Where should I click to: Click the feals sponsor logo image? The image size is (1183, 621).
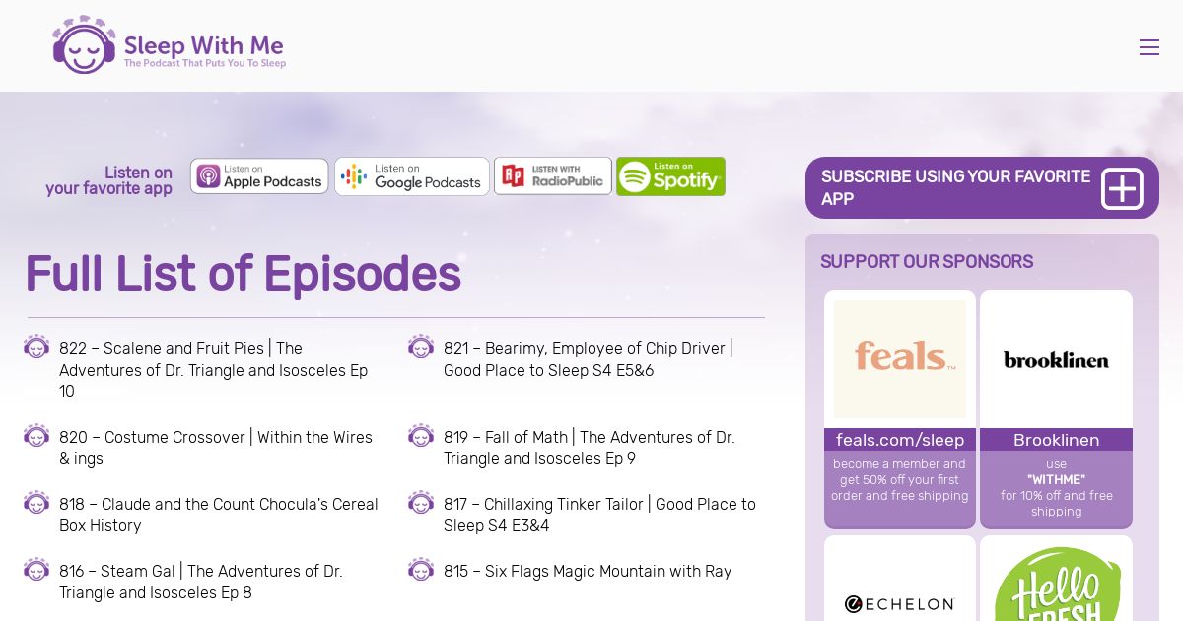click(900, 359)
